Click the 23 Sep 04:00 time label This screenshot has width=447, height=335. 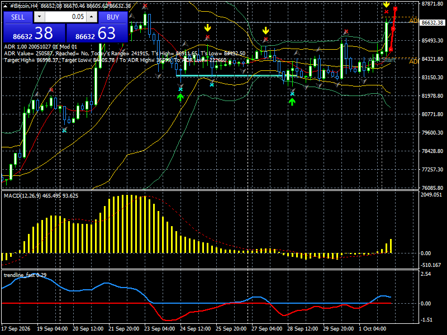point(160,329)
